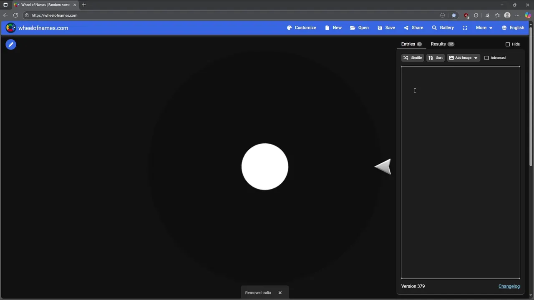The width and height of the screenshot is (534, 300).
Task: Shuffle the entries
Action: tap(413, 58)
